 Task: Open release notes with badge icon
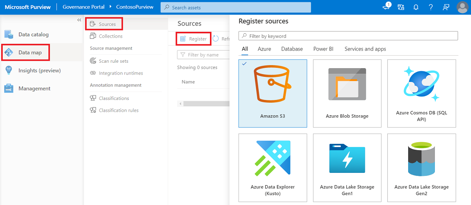point(386,7)
